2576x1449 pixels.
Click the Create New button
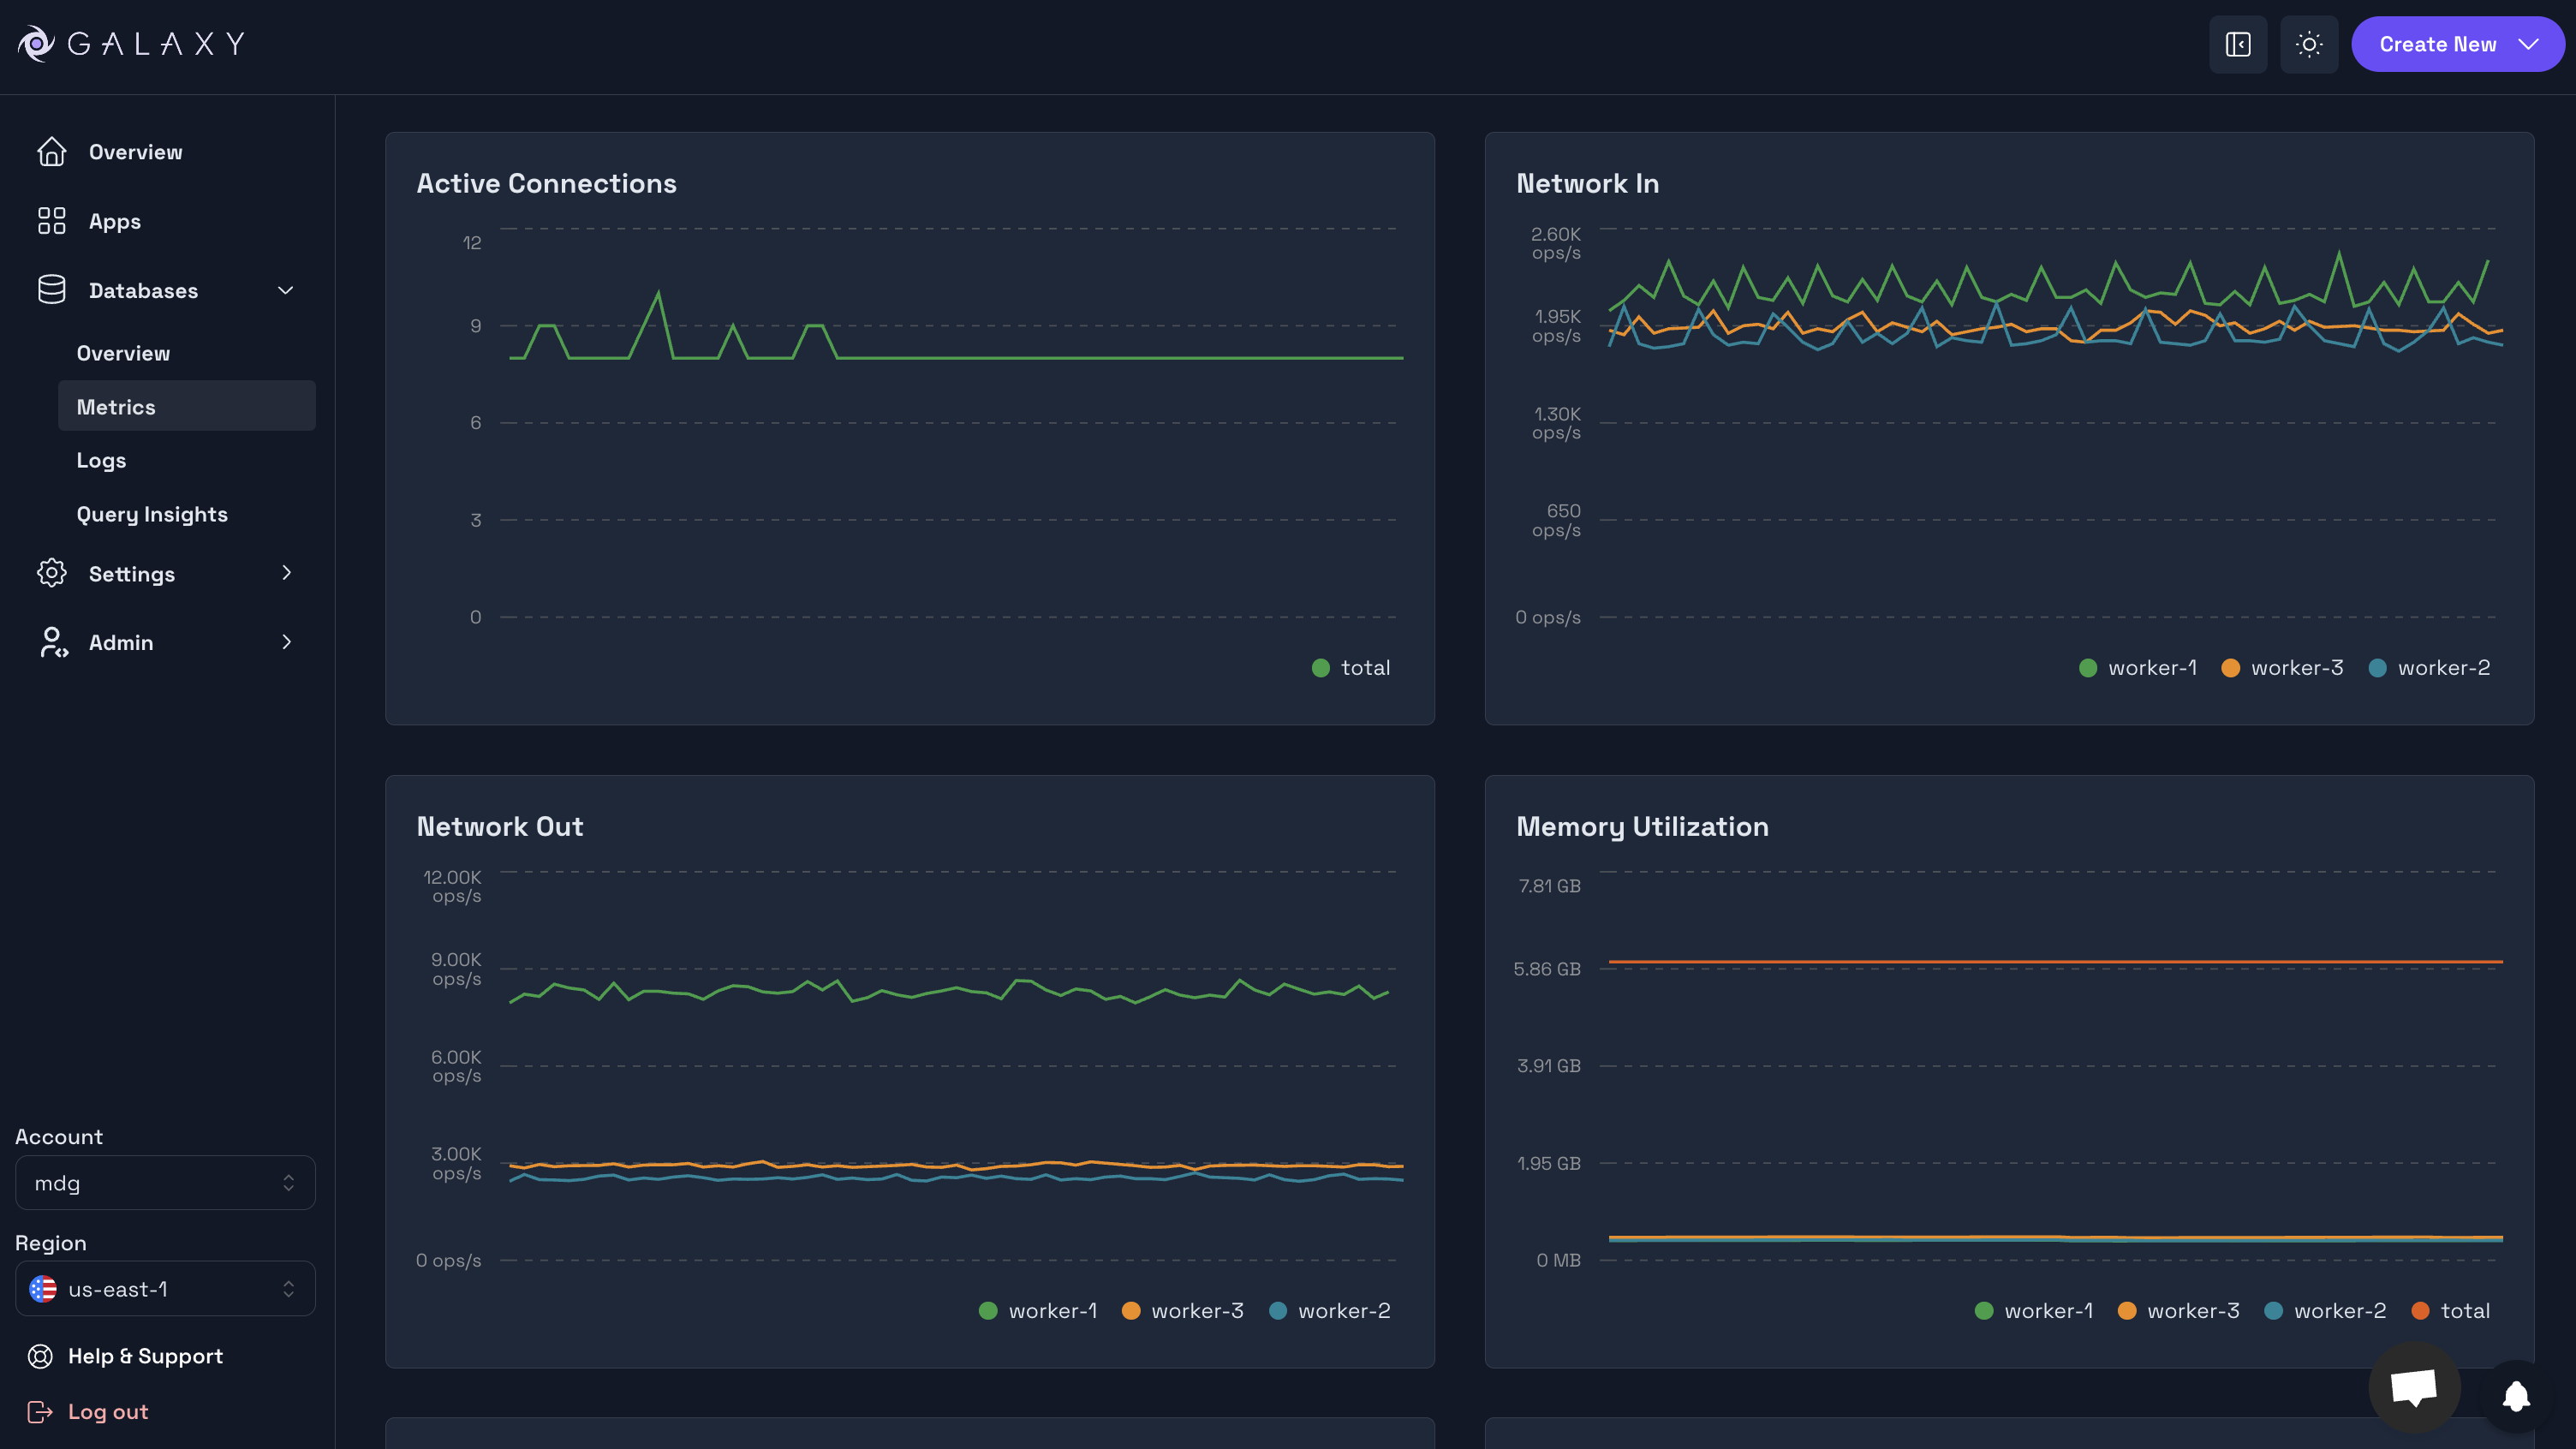click(2436, 44)
